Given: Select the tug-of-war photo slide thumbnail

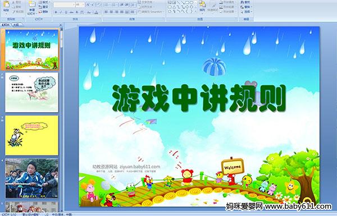Looking at the screenshot, I should pos(32,178).
